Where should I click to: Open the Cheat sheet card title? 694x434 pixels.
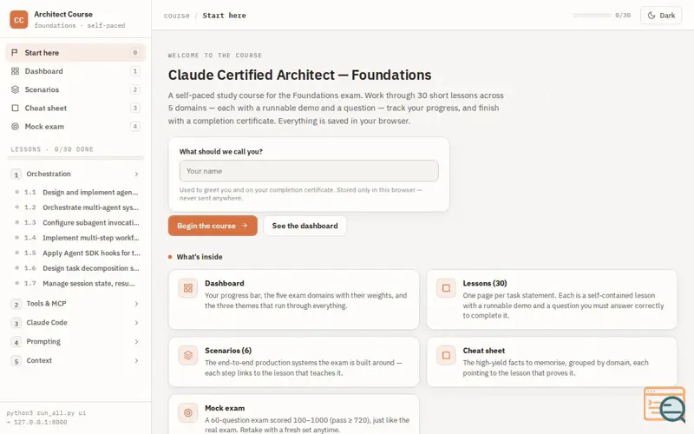(x=484, y=351)
